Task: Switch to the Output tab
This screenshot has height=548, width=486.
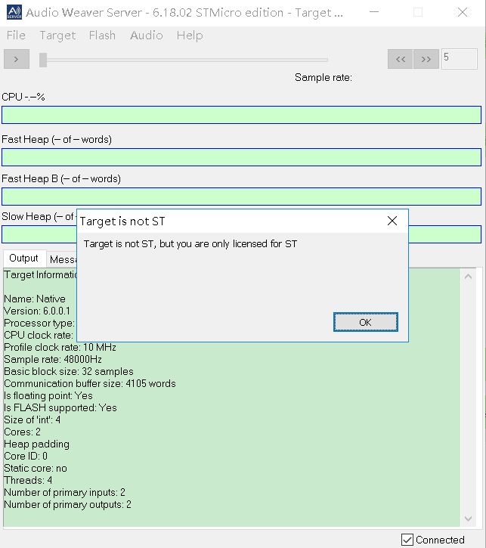Action: point(23,259)
